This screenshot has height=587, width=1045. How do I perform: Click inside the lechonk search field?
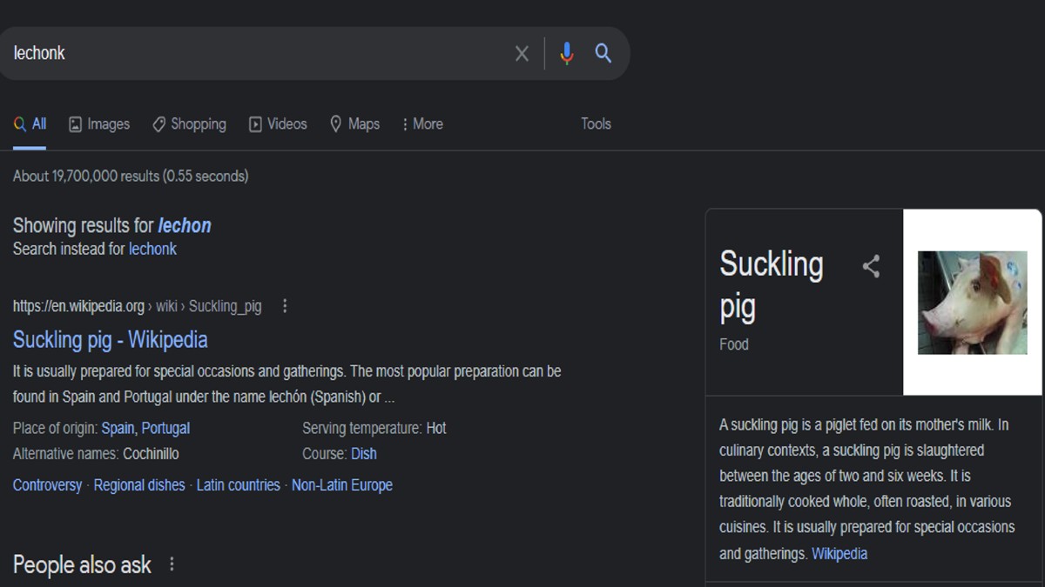253,54
